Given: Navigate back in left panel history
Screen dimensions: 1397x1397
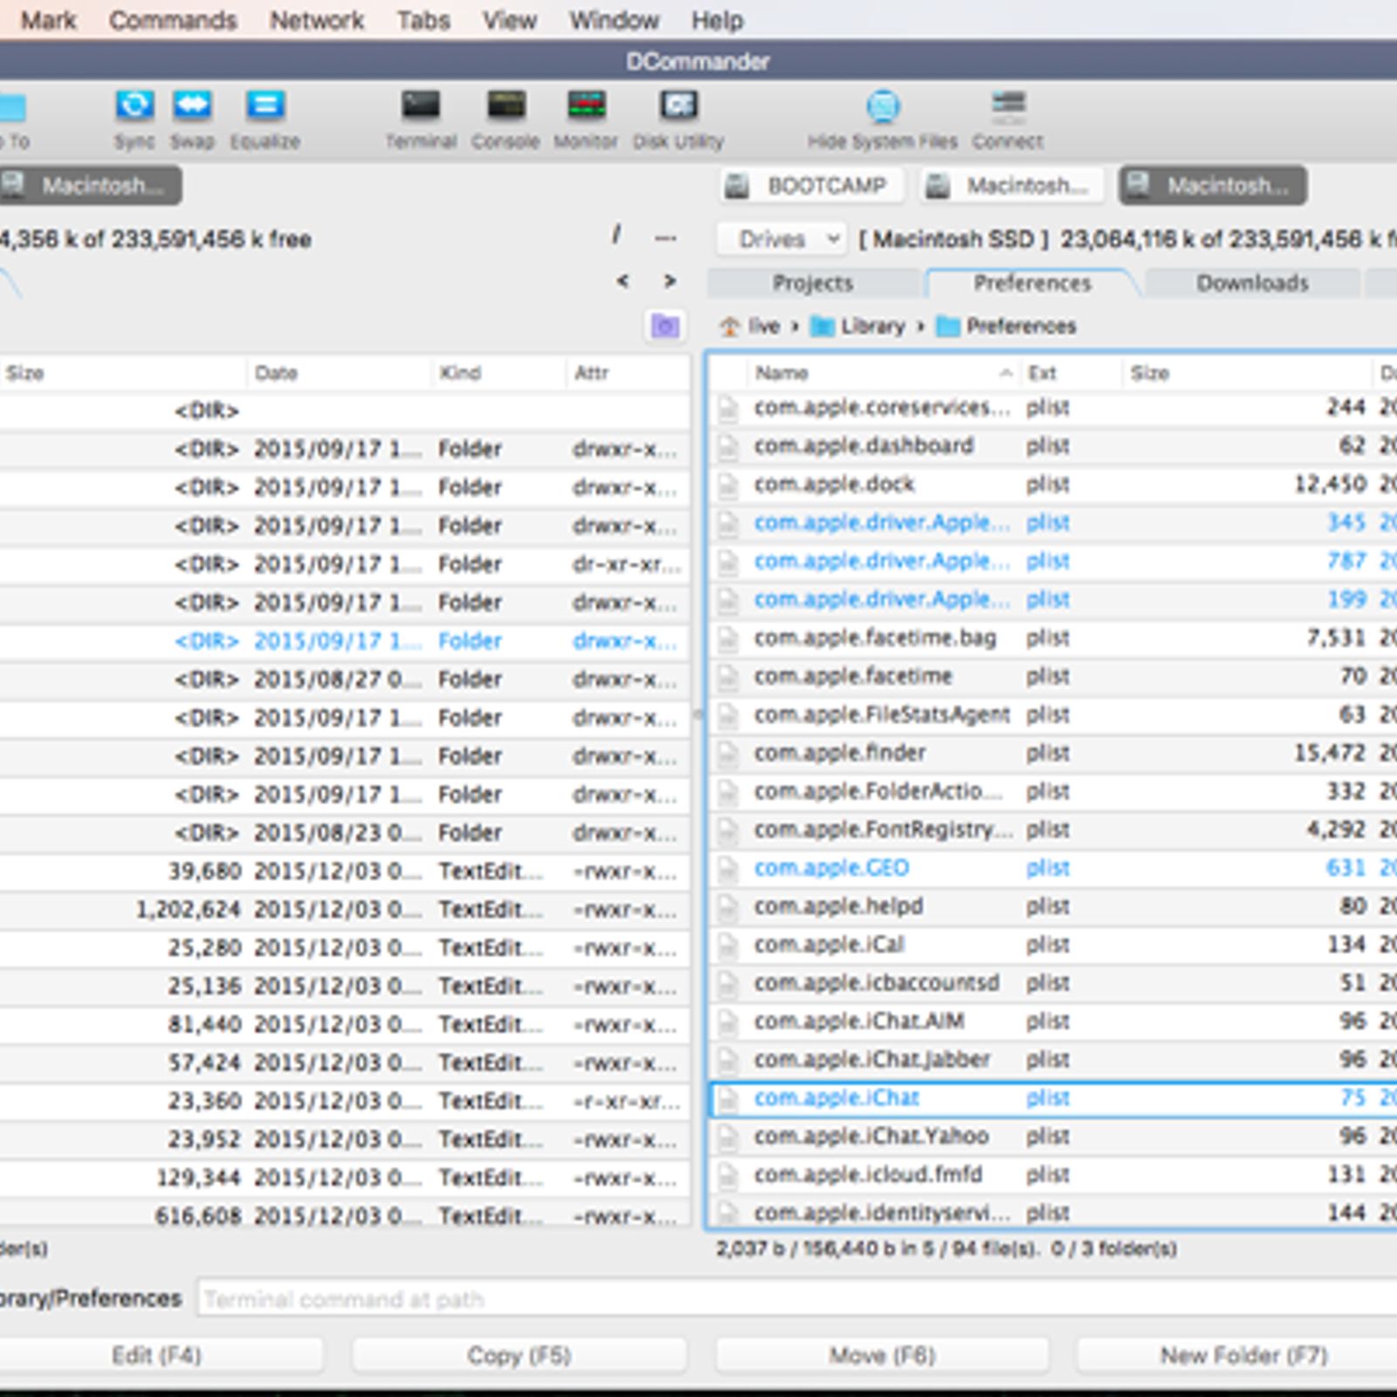Looking at the screenshot, I should (623, 280).
